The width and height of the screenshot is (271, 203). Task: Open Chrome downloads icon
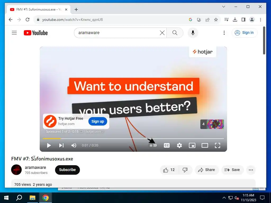pyautogui.click(x=235, y=20)
